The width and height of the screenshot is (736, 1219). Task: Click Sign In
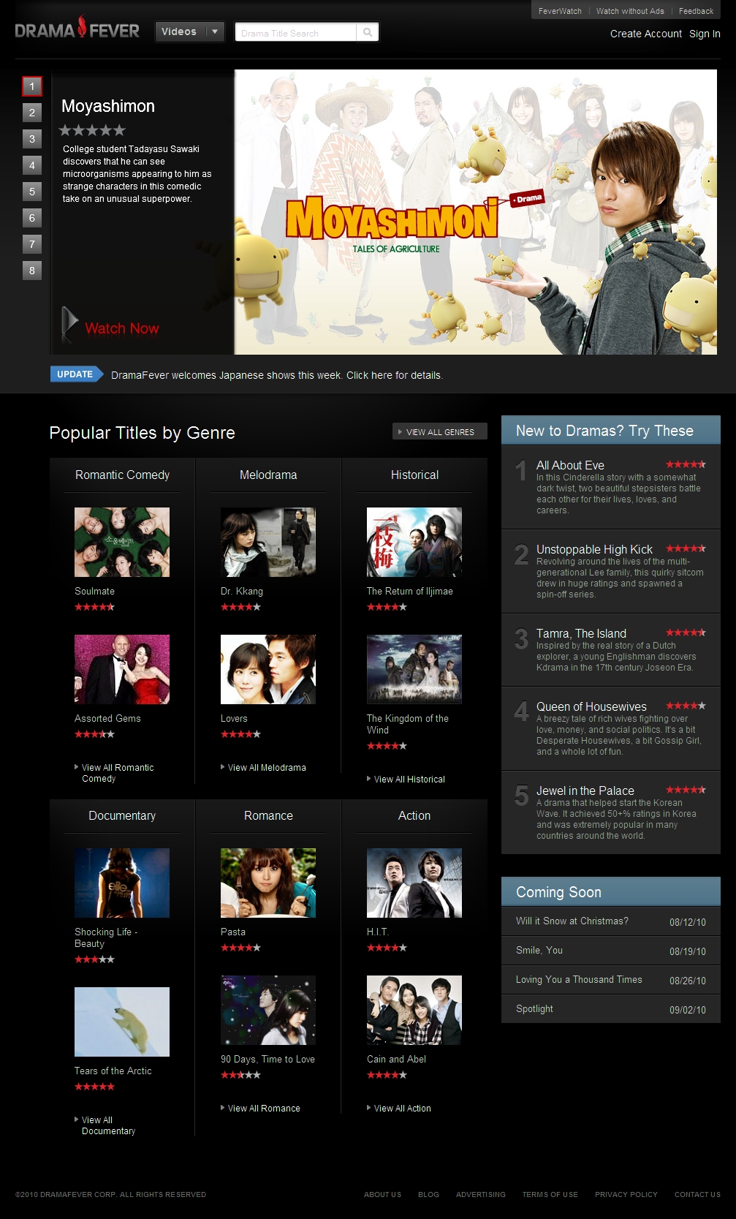705,34
